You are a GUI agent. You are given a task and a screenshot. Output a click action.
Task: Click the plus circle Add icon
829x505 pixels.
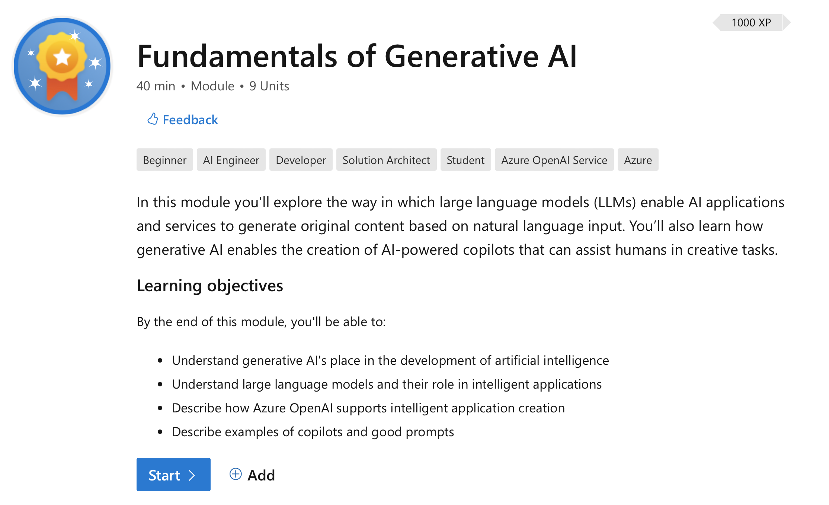236,474
